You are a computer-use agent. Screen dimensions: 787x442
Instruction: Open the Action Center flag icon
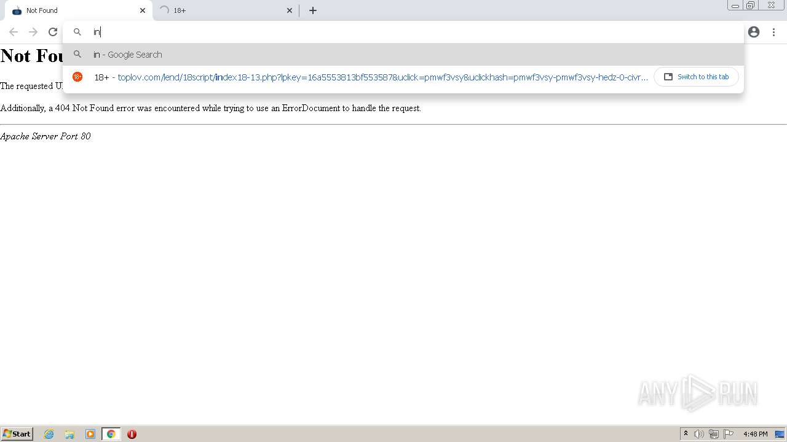pos(729,434)
